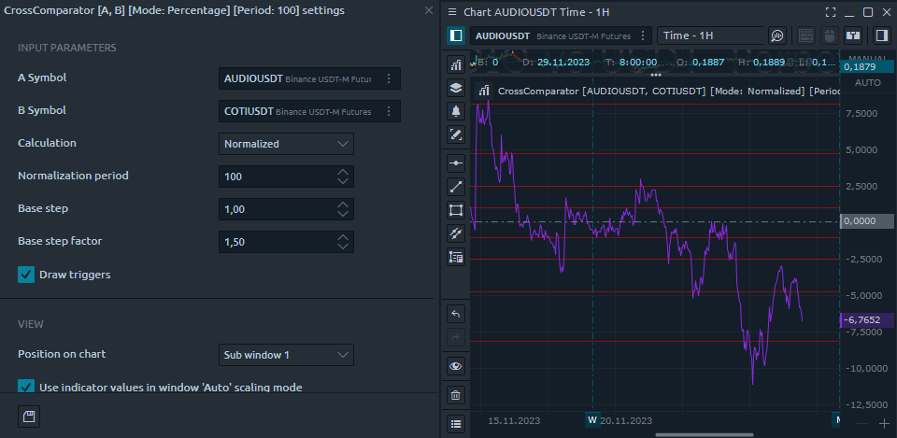Open the Position on chart dropdown
The height and width of the screenshot is (438, 897).
286,355
